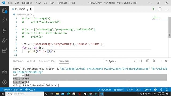Maximize the panel with the up chevron
This screenshot has width=171, height=96.
[160, 61]
